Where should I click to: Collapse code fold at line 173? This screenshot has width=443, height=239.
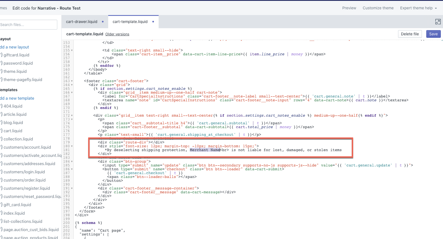point(72,119)
